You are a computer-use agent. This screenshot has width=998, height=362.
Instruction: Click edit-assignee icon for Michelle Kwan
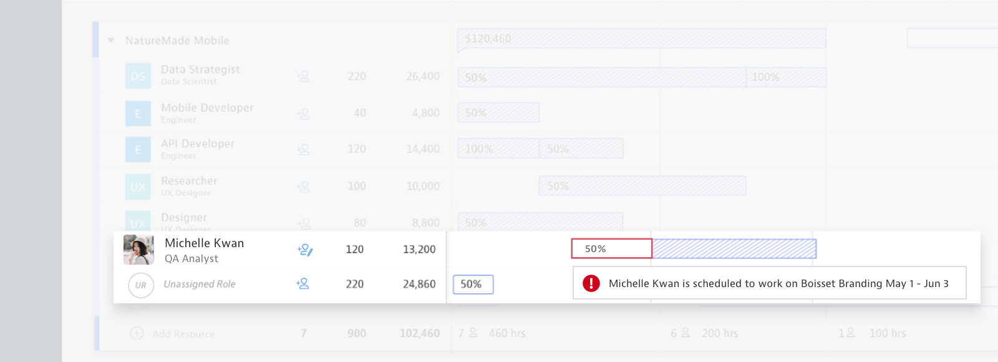point(304,250)
